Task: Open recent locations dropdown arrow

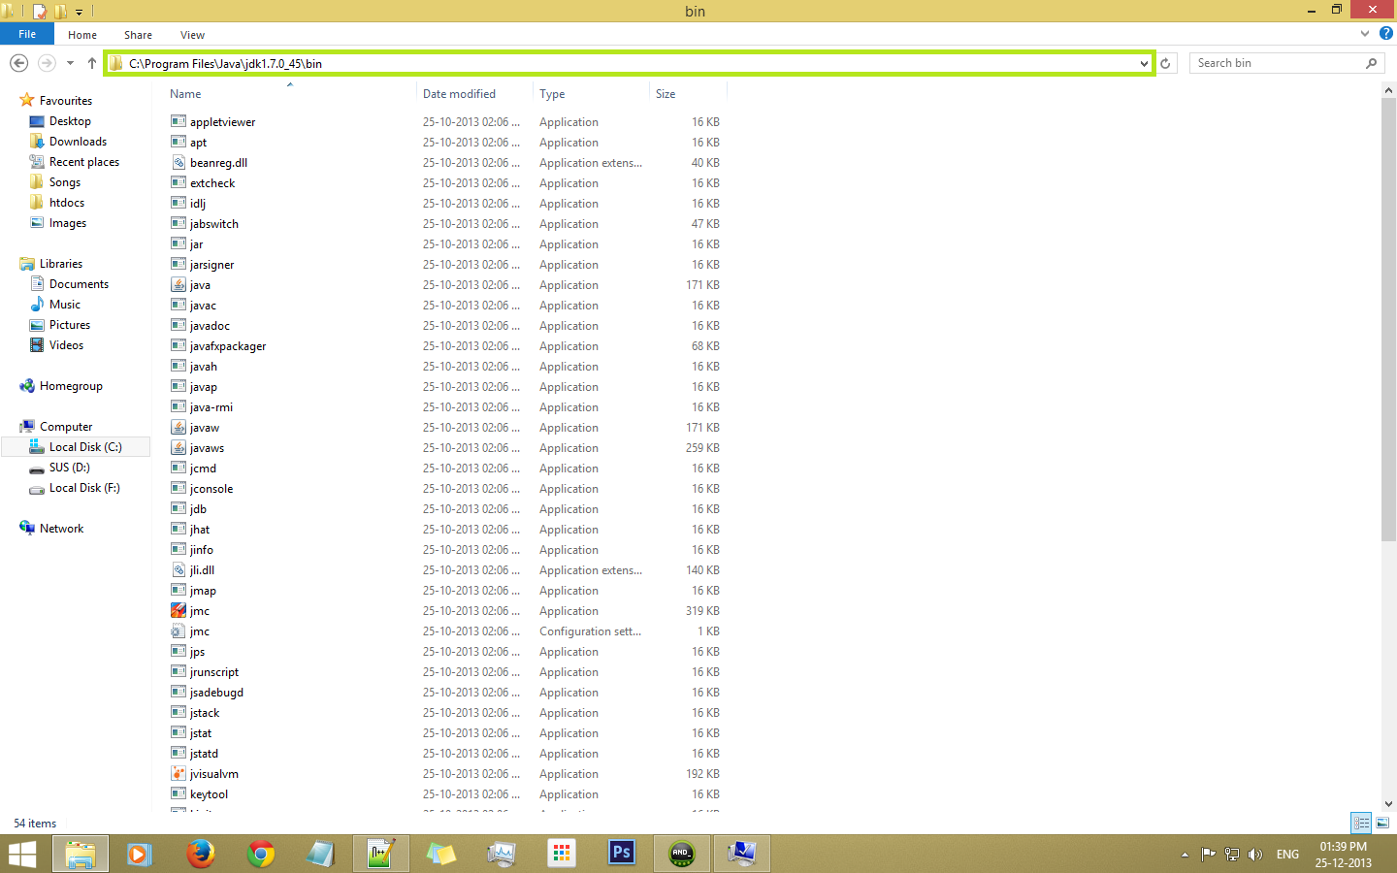Action: [x=70, y=63]
